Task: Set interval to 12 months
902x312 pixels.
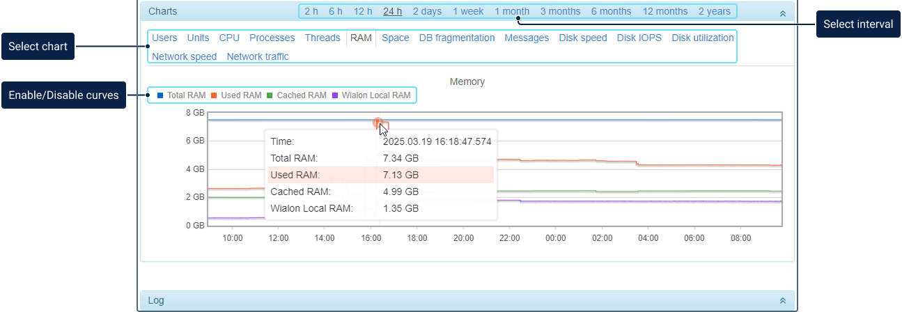Action: point(665,11)
